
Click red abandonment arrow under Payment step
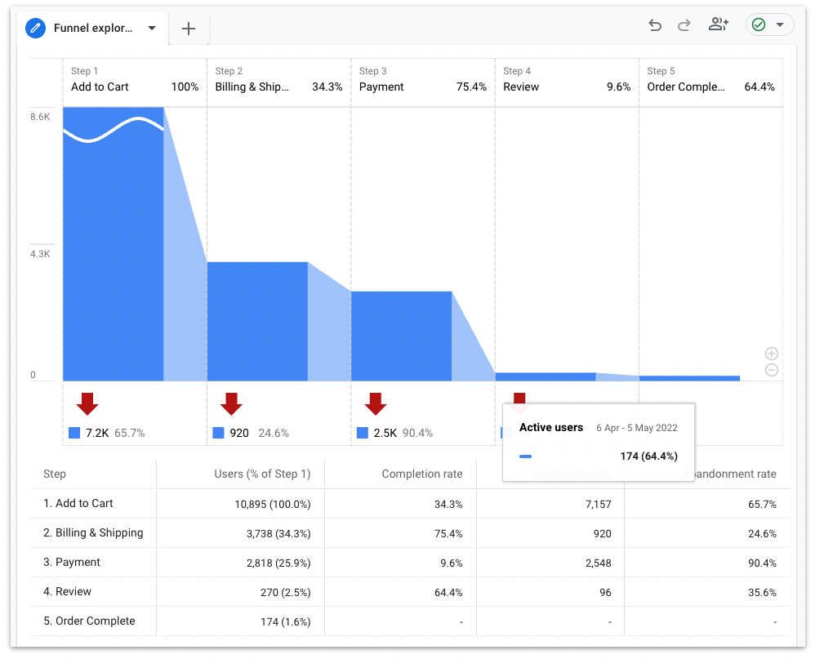pyautogui.click(x=376, y=403)
